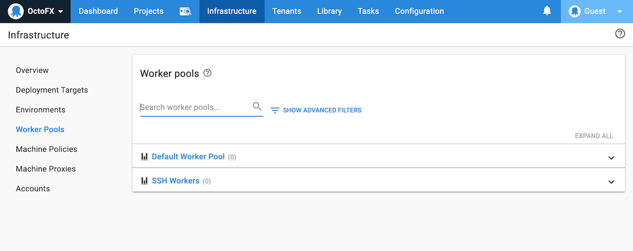Click the filter lines icon

coord(275,110)
